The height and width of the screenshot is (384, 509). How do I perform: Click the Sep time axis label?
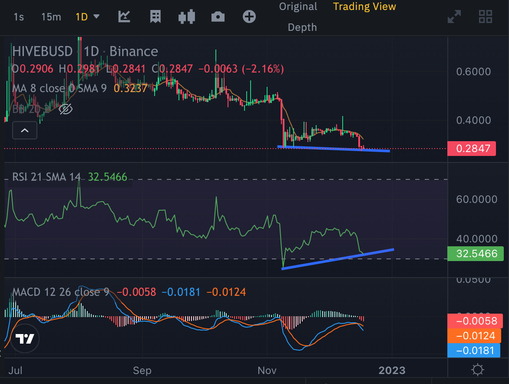(x=142, y=371)
